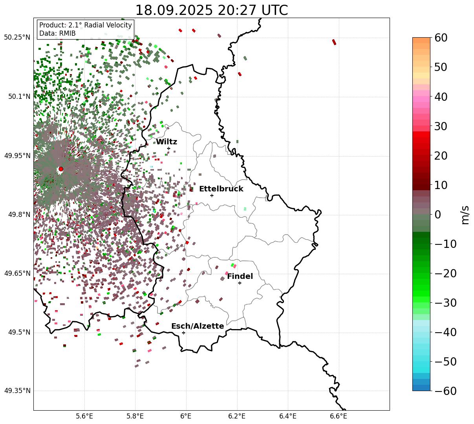Viewport: 474px width, 424px height.
Task: Select the Findel city label
Action: pos(240,277)
